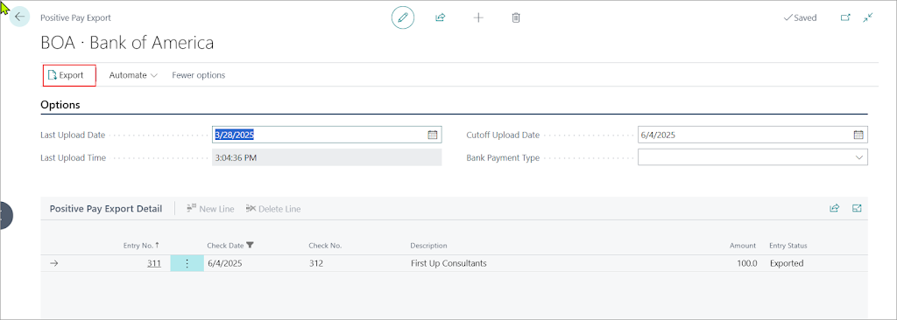Open the Automate menu
897x320 pixels.
pyautogui.click(x=133, y=75)
